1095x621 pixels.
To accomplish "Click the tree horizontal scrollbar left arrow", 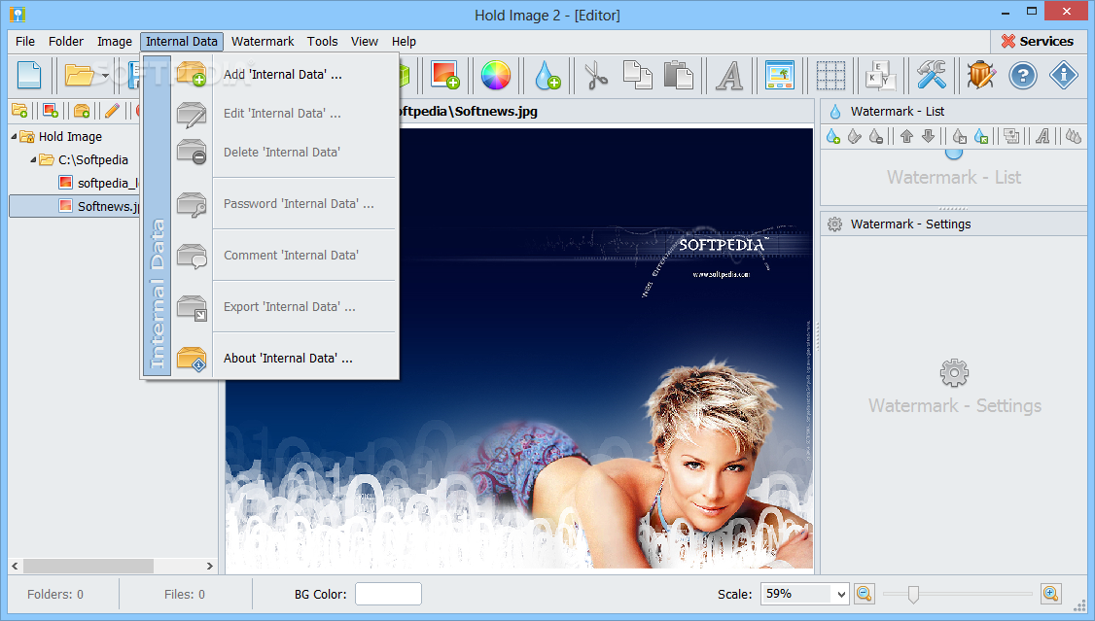I will pyautogui.click(x=16, y=566).
